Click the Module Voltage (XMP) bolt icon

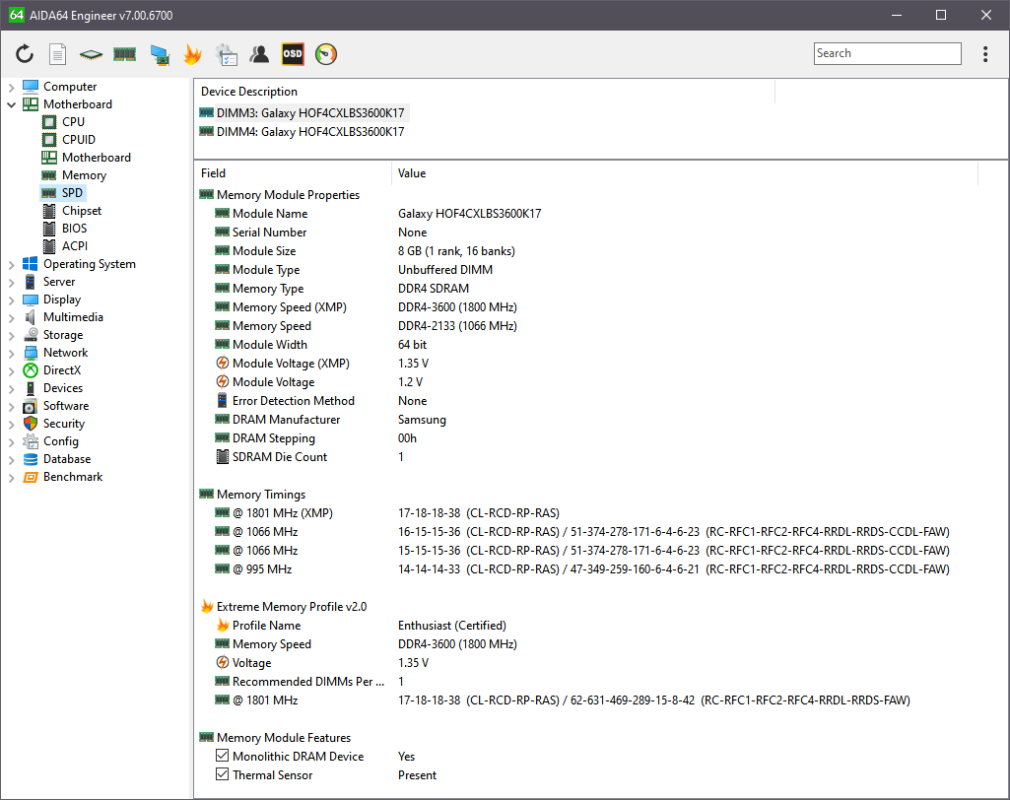pos(223,364)
